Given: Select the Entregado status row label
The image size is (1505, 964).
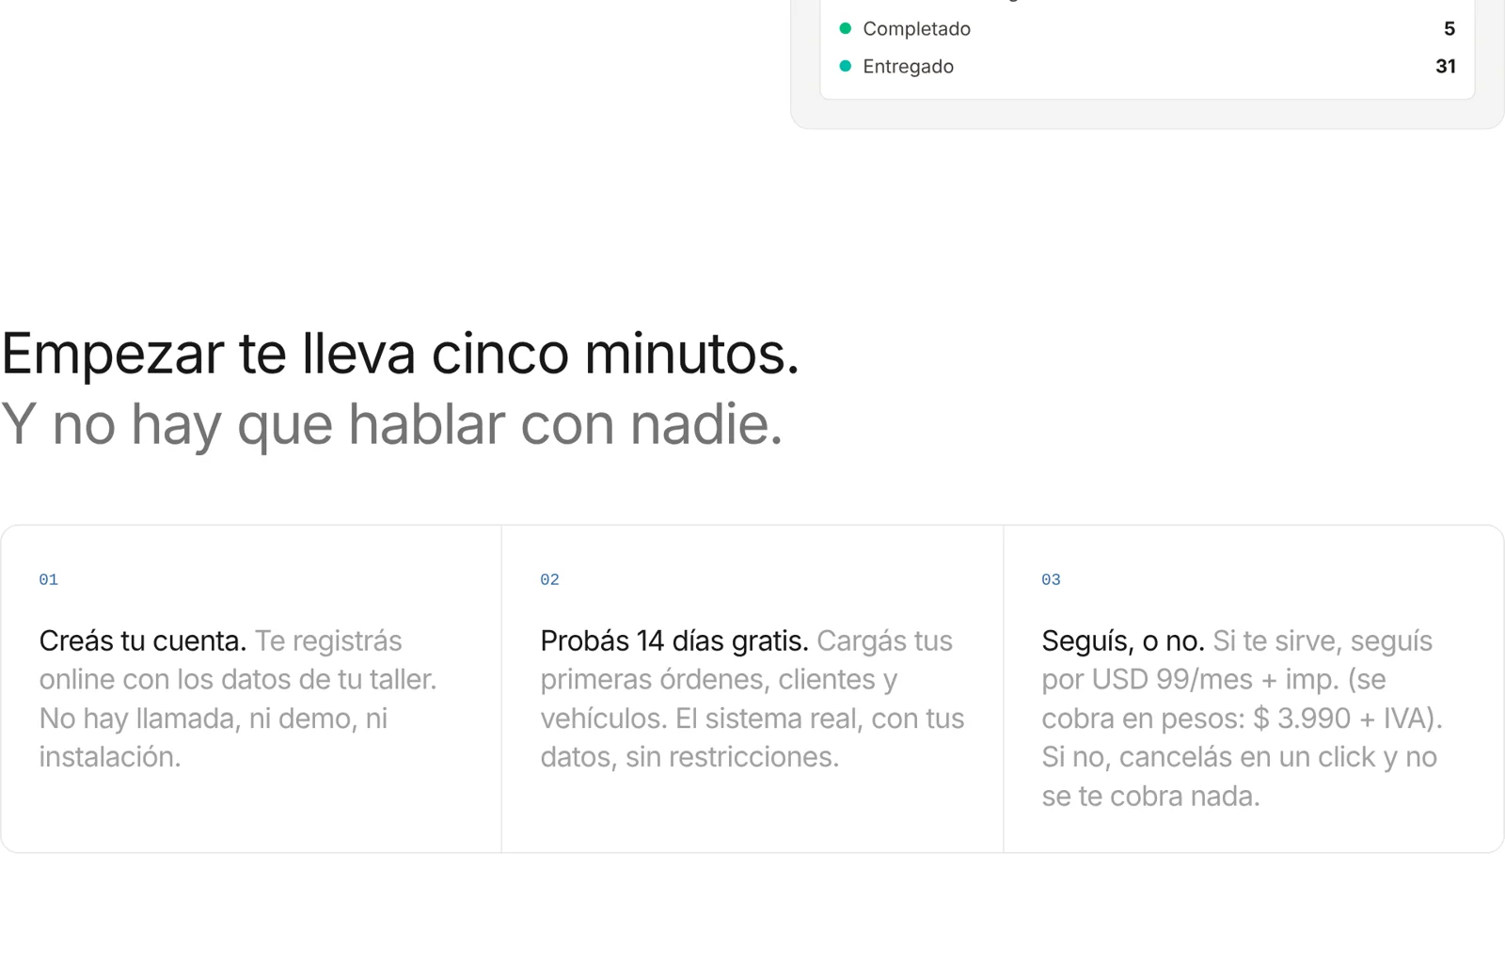Looking at the screenshot, I should pos(908,67).
